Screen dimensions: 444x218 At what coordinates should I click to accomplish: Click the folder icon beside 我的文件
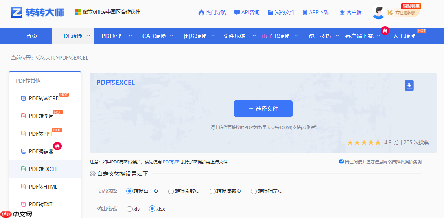(271, 12)
